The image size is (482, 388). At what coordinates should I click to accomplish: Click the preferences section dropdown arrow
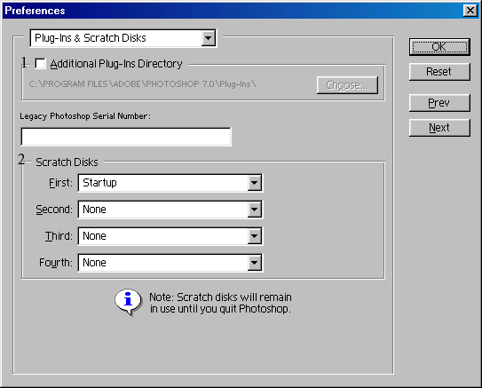208,38
